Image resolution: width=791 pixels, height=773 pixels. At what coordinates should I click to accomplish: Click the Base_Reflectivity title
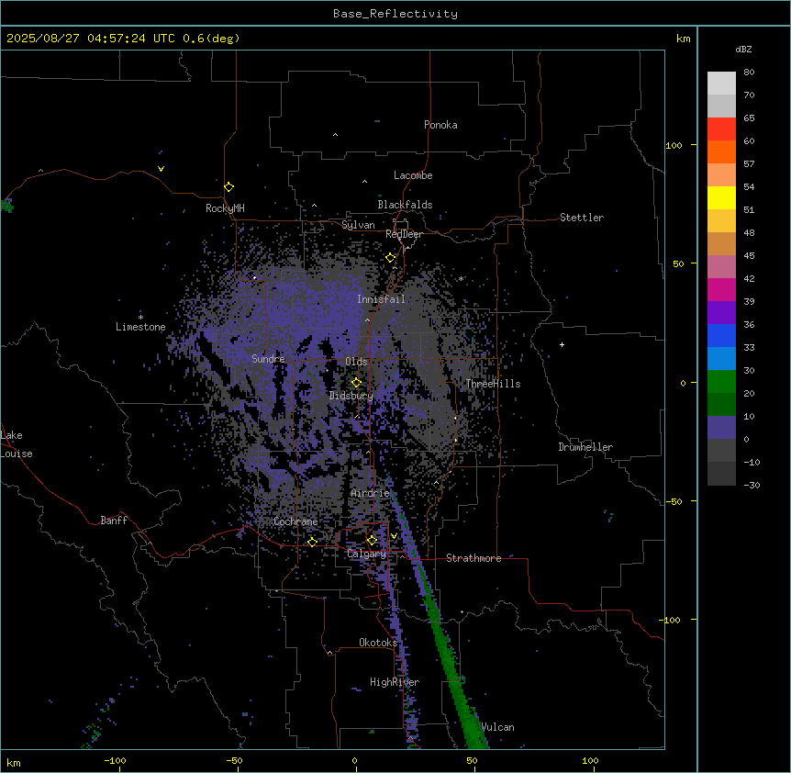(395, 14)
